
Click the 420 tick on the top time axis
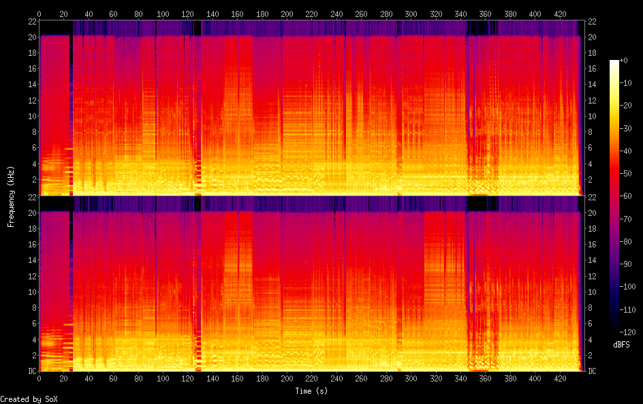click(559, 14)
